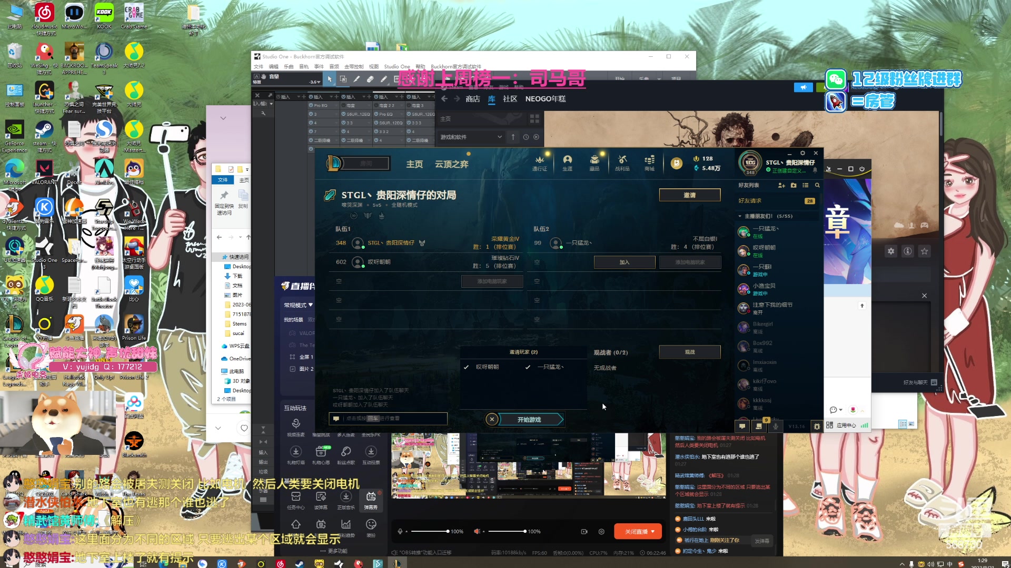Screen dimensions: 1011x568
Task: Open 粉丝点歌 fan song request icon
Action: [346, 454]
